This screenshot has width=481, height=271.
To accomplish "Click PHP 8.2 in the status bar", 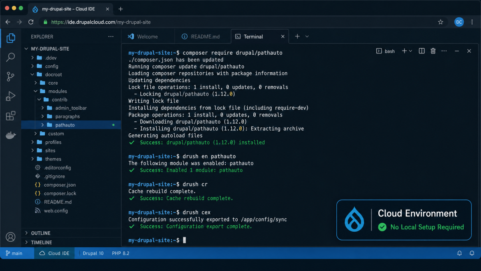I will (x=121, y=253).
